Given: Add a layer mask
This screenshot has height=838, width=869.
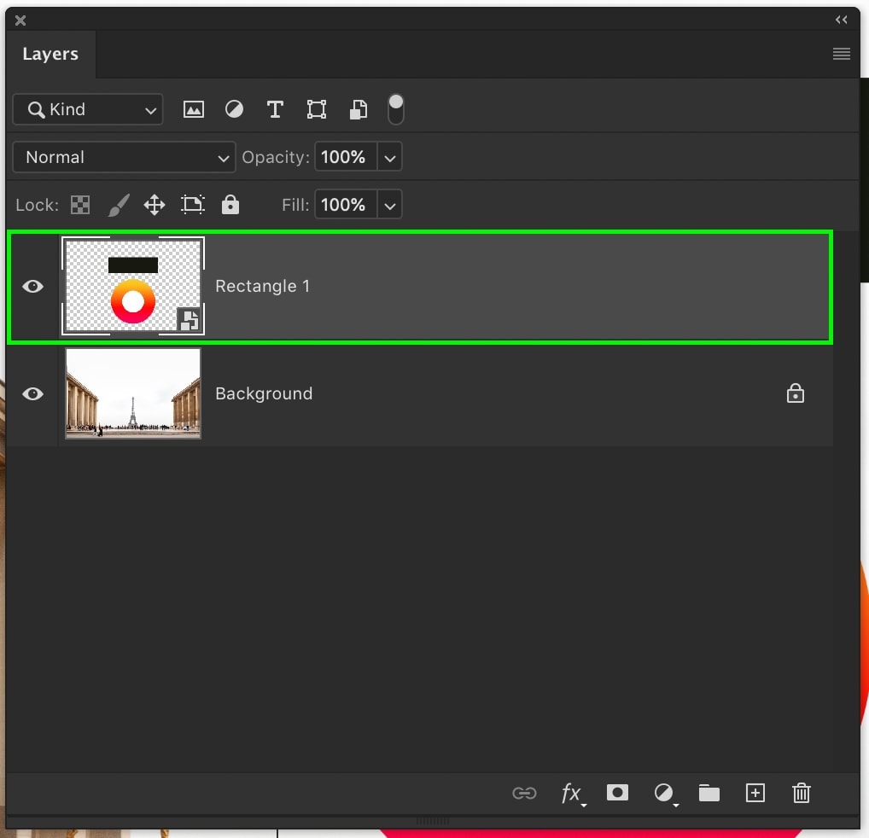Looking at the screenshot, I should click(x=617, y=793).
